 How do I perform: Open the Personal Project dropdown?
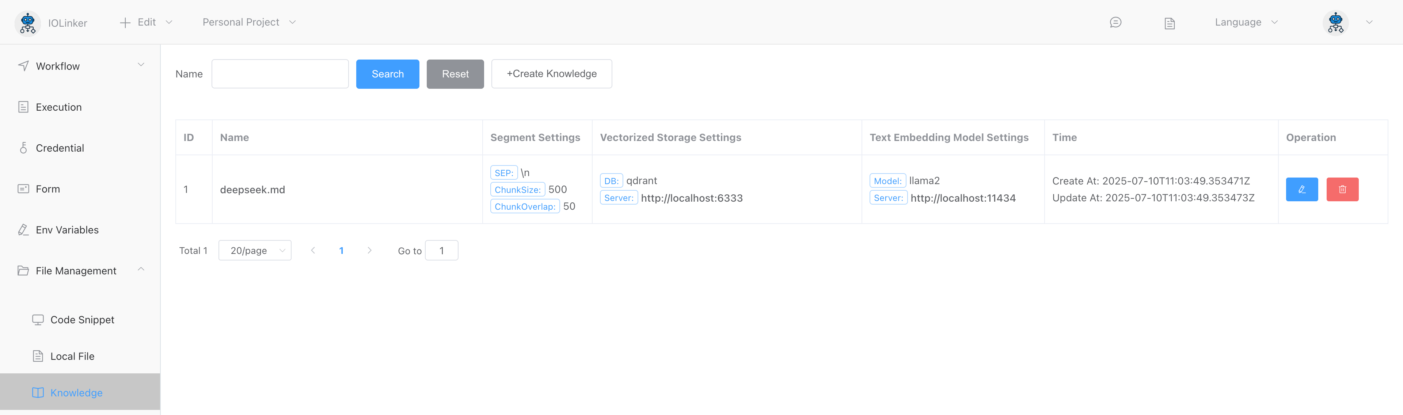point(249,22)
